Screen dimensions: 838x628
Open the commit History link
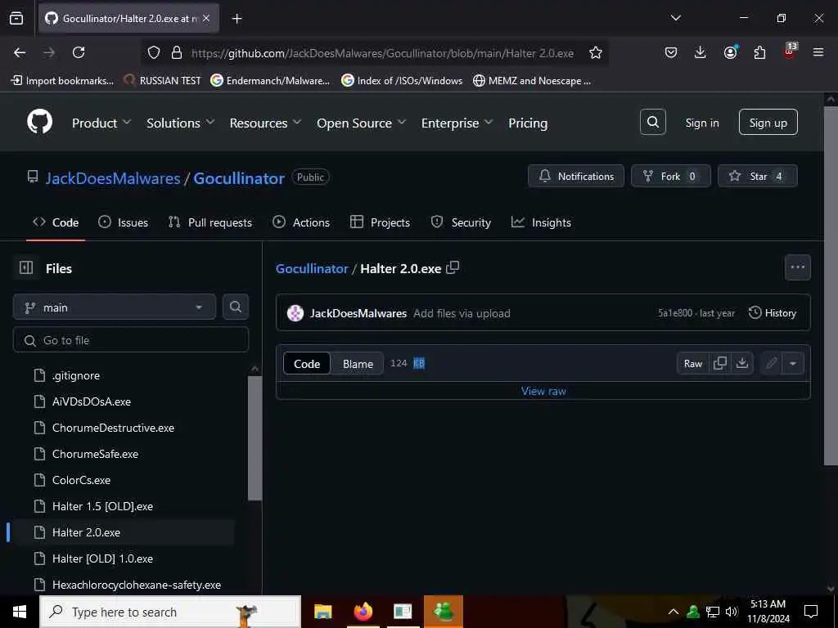pyautogui.click(x=773, y=313)
